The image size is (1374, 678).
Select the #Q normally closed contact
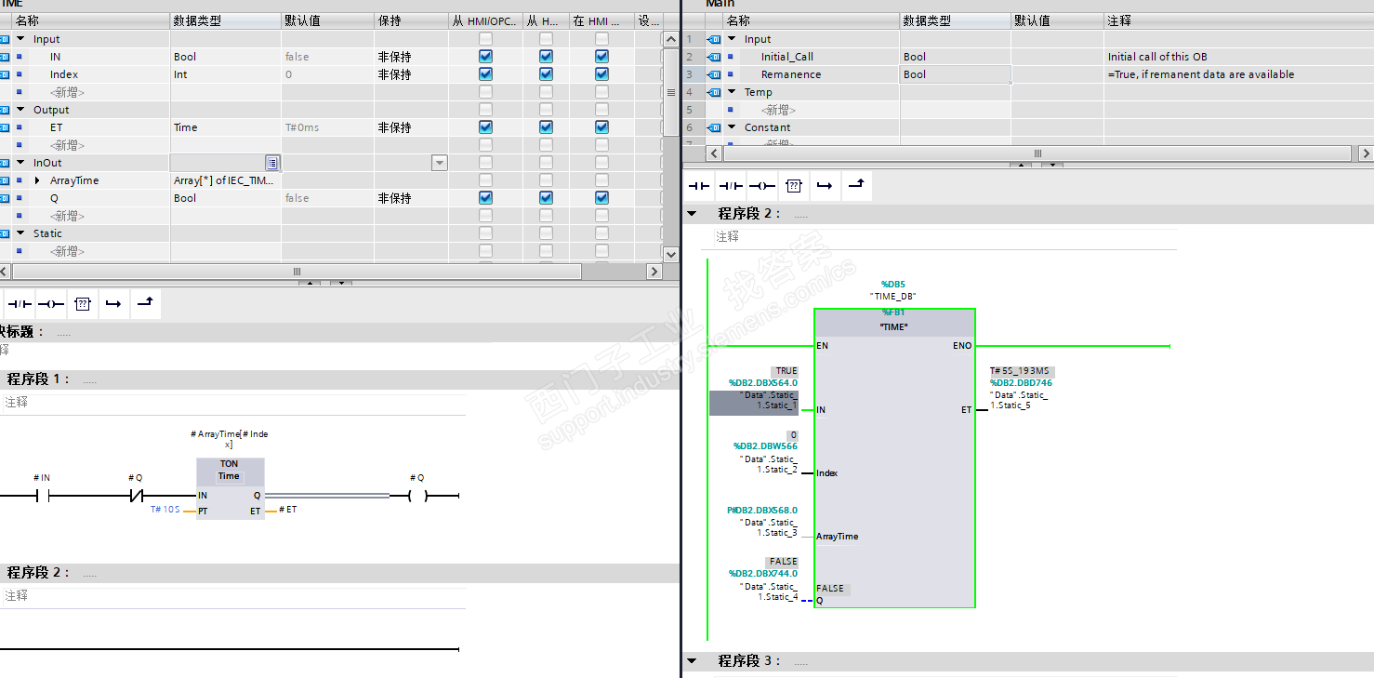(x=136, y=496)
